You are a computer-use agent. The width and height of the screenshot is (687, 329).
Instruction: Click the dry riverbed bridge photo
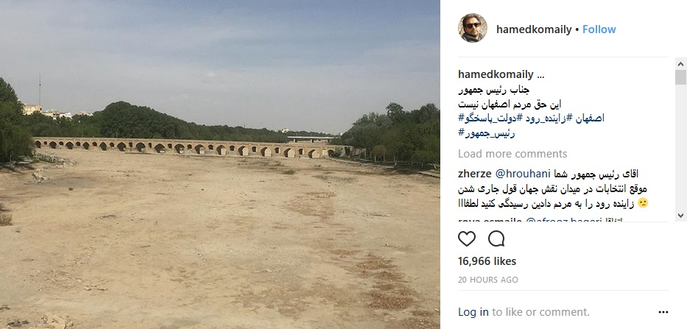tap(220, 164)
